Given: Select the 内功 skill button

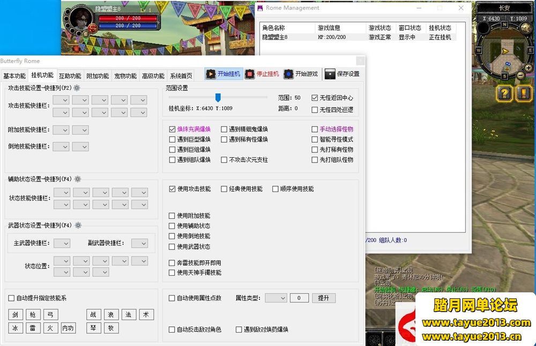Looking at the screenshot, I should (x=68, y=328).
